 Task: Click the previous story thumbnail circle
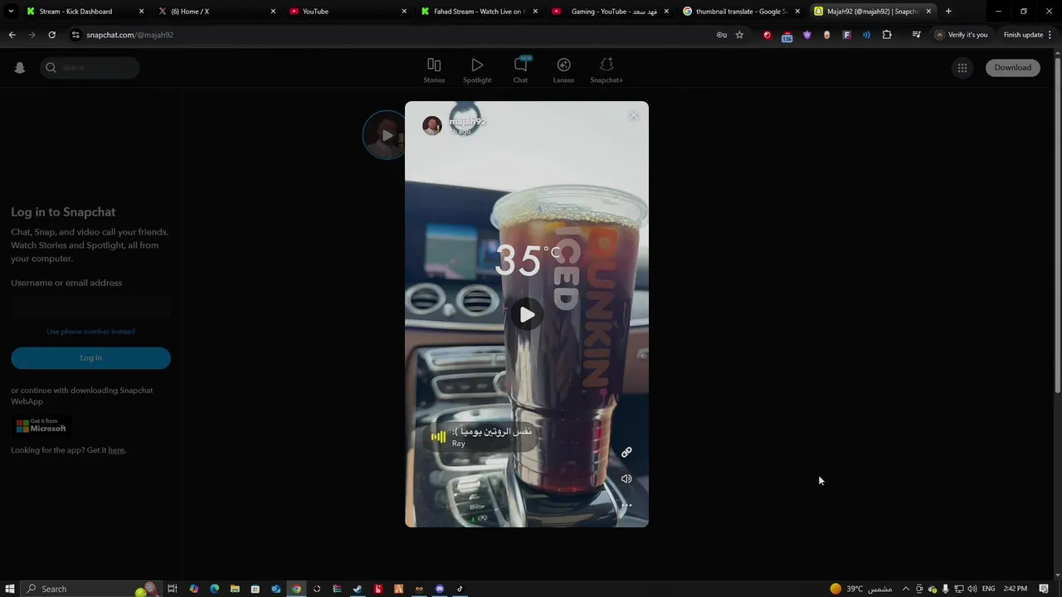[x=383, y=134]
